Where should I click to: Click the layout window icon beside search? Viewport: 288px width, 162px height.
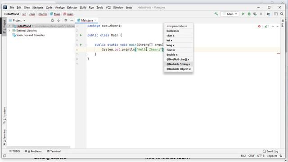pyautogui.click(x=276, y=14)
